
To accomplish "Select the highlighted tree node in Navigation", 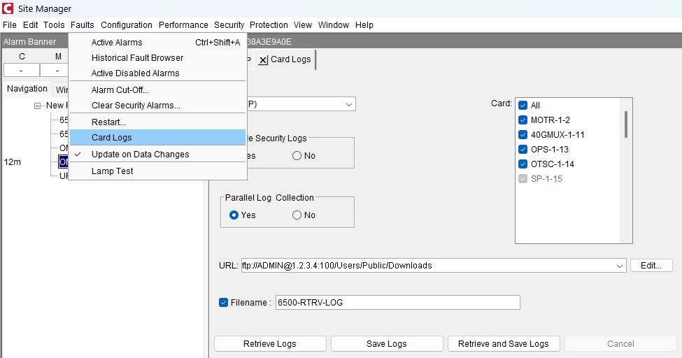I will coord(63,162).
